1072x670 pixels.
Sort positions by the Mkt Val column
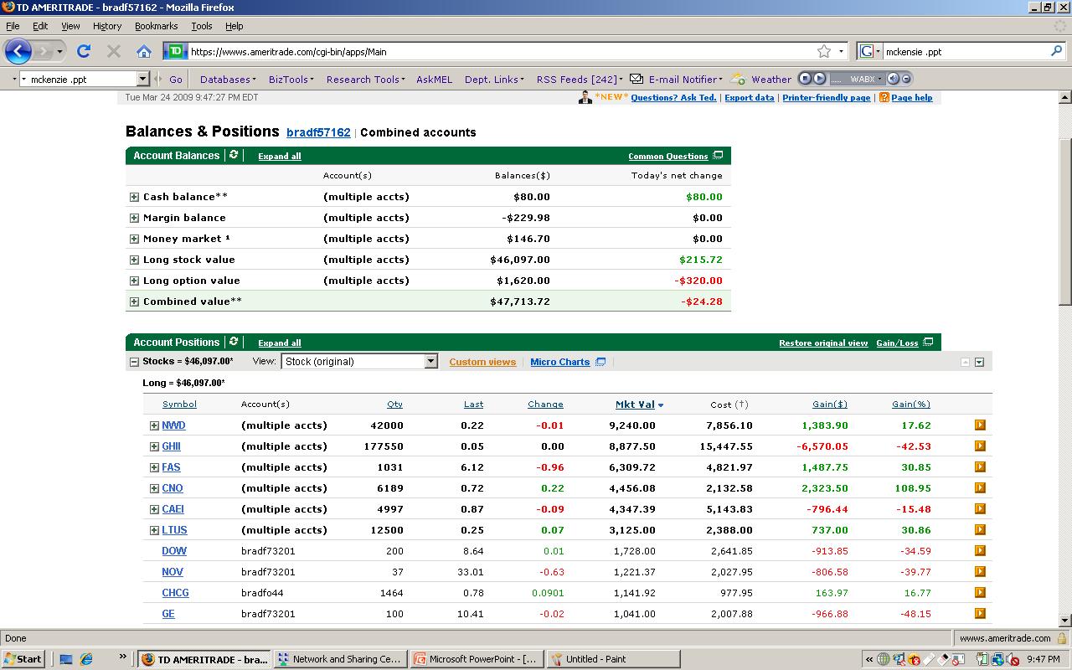point(635,405)
